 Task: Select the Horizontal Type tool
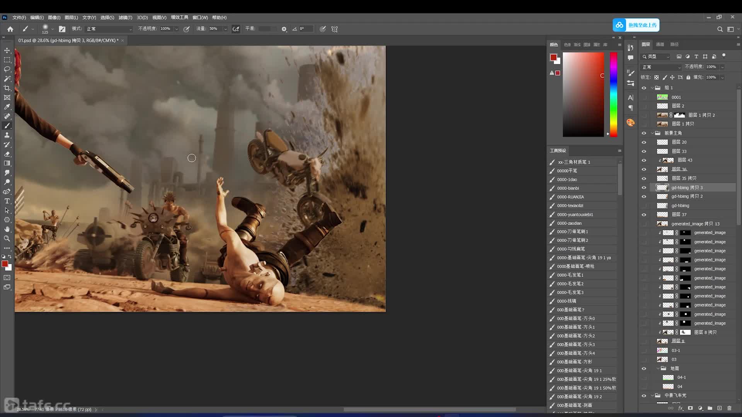pyautogui.click(x=7, y=201)
